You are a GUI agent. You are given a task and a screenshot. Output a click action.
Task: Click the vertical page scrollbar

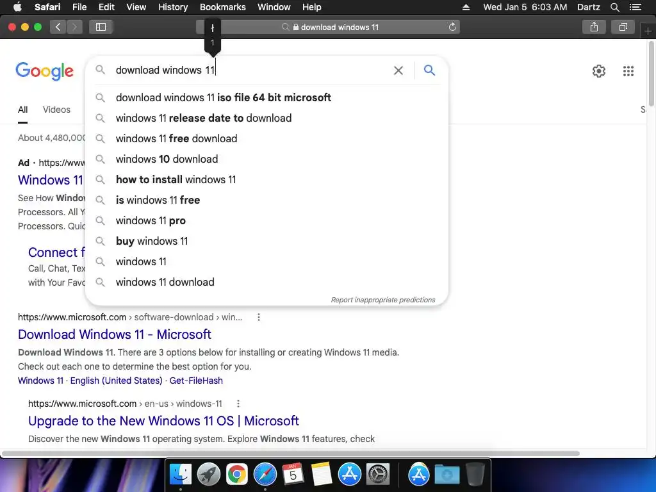click(x=652, y=74)
